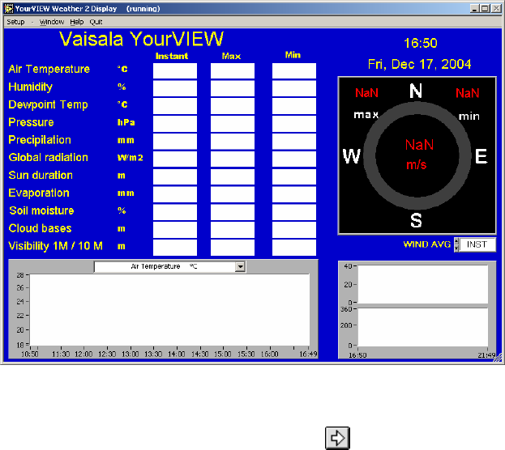Click the 'Cloud bases' row label

(40, 228)
